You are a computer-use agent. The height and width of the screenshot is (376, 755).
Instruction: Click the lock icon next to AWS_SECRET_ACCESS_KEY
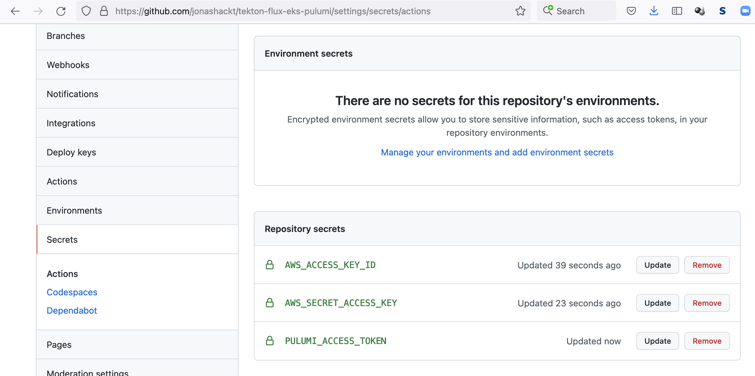[270, 303]
